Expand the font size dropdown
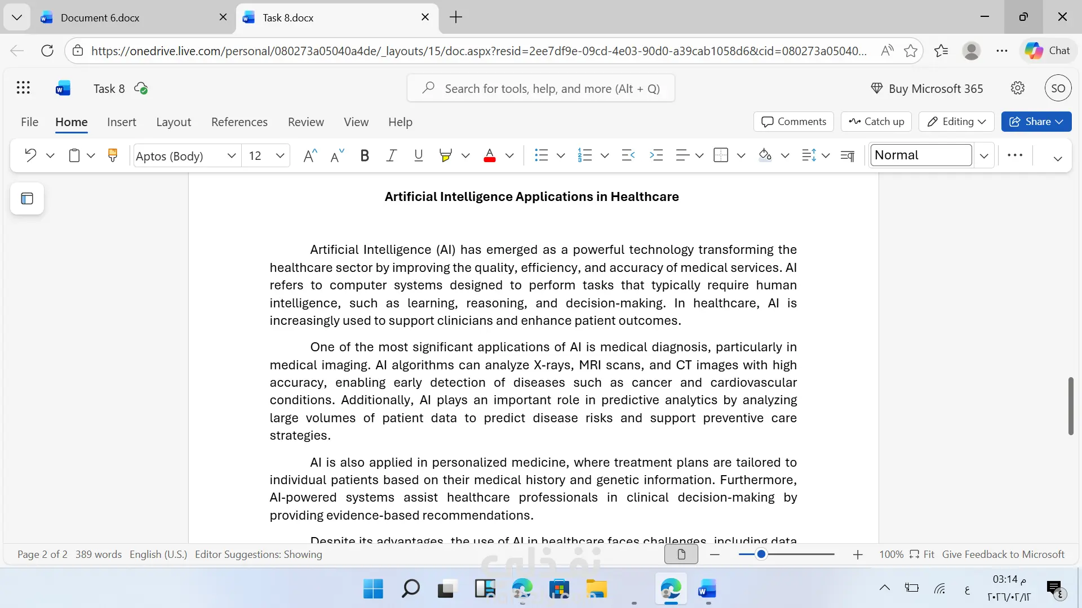The height and width of the screenshot is (608, 1082). pyautogui.click(x=280, y=155)
